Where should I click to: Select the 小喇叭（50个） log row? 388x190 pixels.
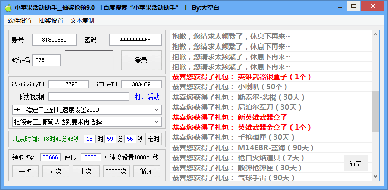[x=271, y=87]
